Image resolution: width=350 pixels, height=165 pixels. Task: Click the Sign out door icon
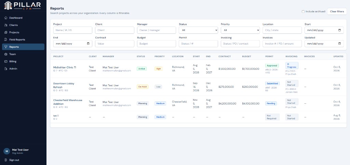[6, 160]
